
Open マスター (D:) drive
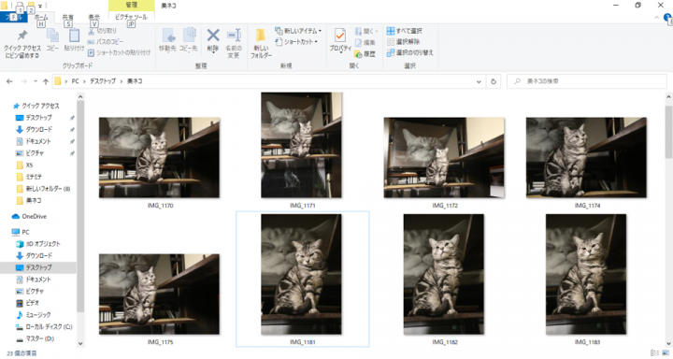pyautogui.click(x=39, y=338)
